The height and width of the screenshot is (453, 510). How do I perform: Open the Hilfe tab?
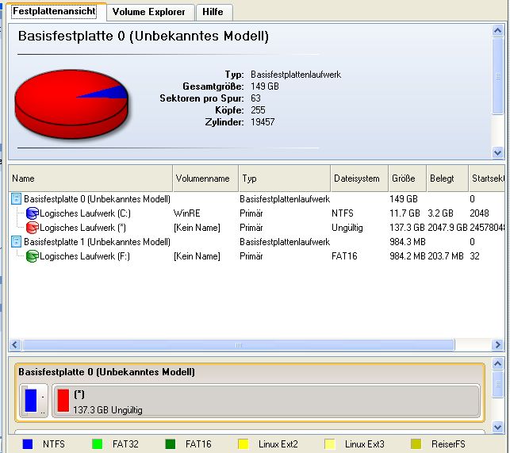point(213,12)
